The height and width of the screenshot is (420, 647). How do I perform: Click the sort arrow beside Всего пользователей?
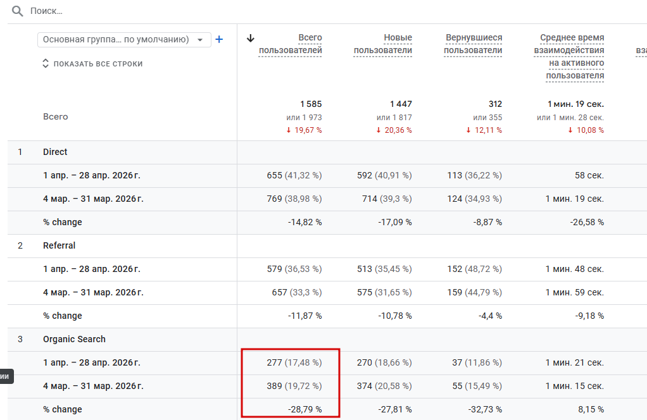251,38
